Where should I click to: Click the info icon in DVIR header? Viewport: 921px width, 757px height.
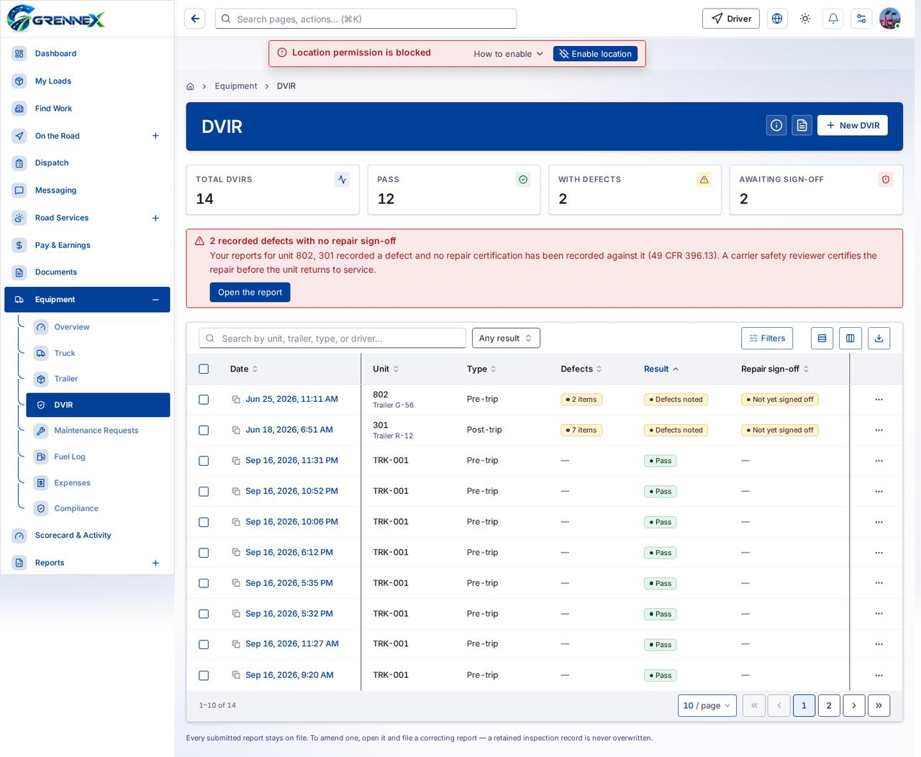776,125
